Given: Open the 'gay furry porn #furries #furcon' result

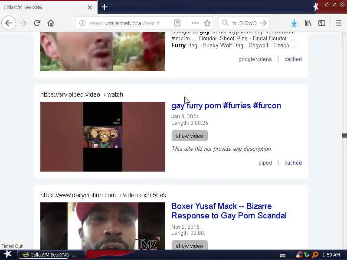Looking at the screenshot, I should click(x=226, y=106).
